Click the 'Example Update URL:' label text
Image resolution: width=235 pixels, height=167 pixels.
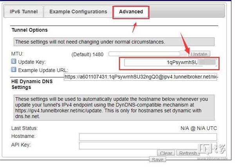(43, 70)
